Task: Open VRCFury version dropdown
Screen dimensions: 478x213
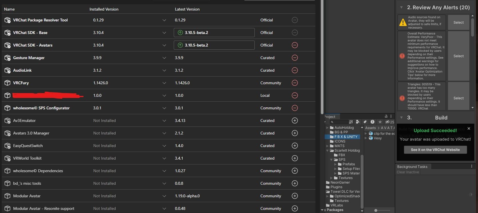Action: tap(164, 83)
